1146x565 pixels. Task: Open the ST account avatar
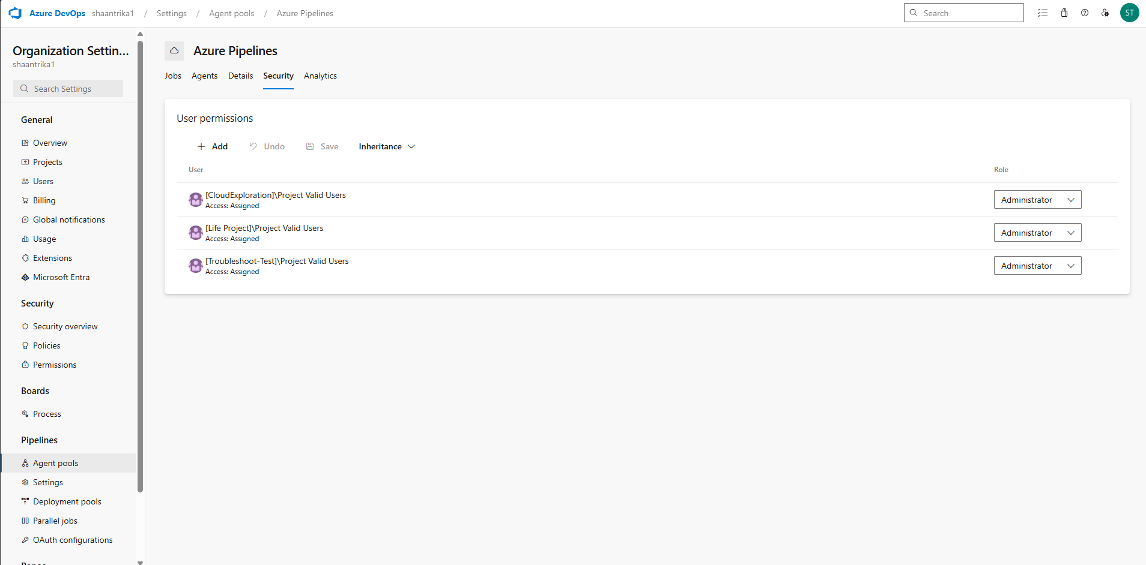coord(1130,13)
